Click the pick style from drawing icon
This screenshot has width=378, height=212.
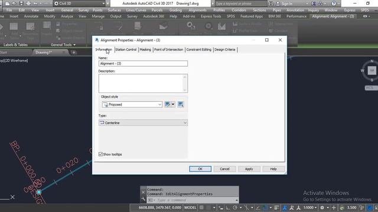(181, 104)
